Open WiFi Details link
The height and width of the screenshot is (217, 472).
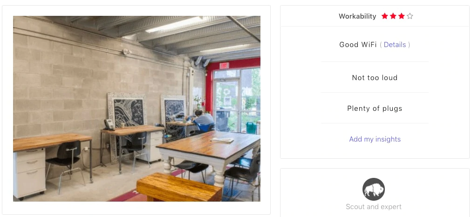click(395, 45)
